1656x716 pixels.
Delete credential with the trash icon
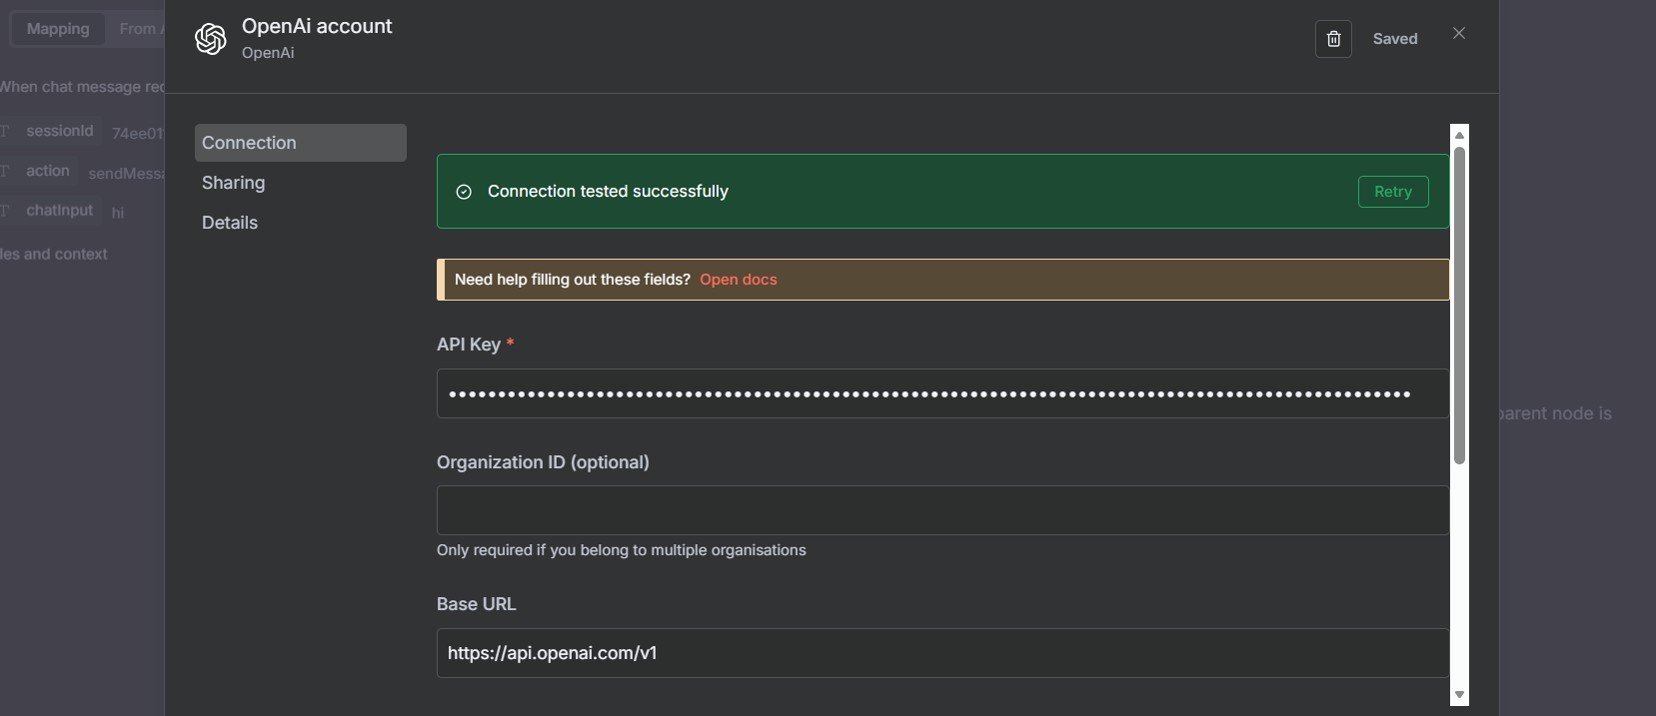pyautogui.click(x=1333, y=39)
